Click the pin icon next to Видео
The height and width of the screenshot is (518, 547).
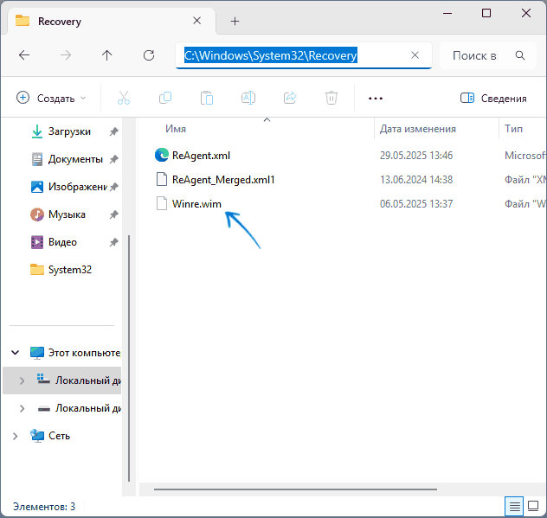point(113,242)
